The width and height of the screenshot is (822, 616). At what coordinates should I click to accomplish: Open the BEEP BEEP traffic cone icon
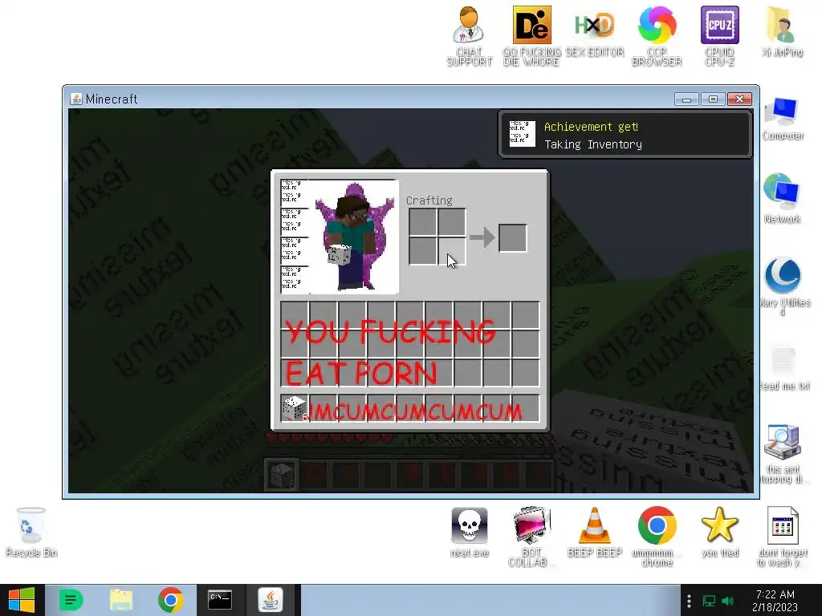[x=595, y=533]
